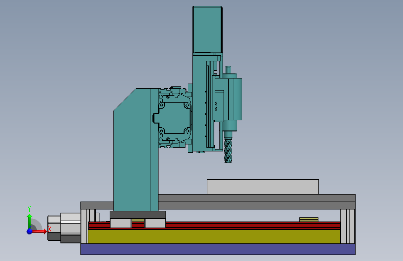Select the light gray workpiece block on table
Image resolution: width=403 pixels, height=261 pixels.
tap(263, 187)
